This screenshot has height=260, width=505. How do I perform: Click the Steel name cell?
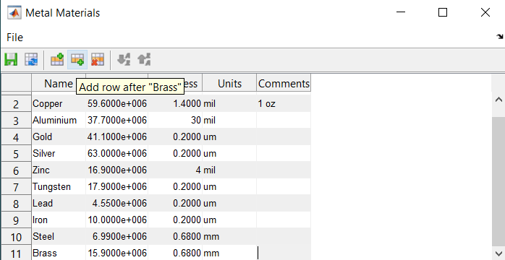(x=59, y=237)
